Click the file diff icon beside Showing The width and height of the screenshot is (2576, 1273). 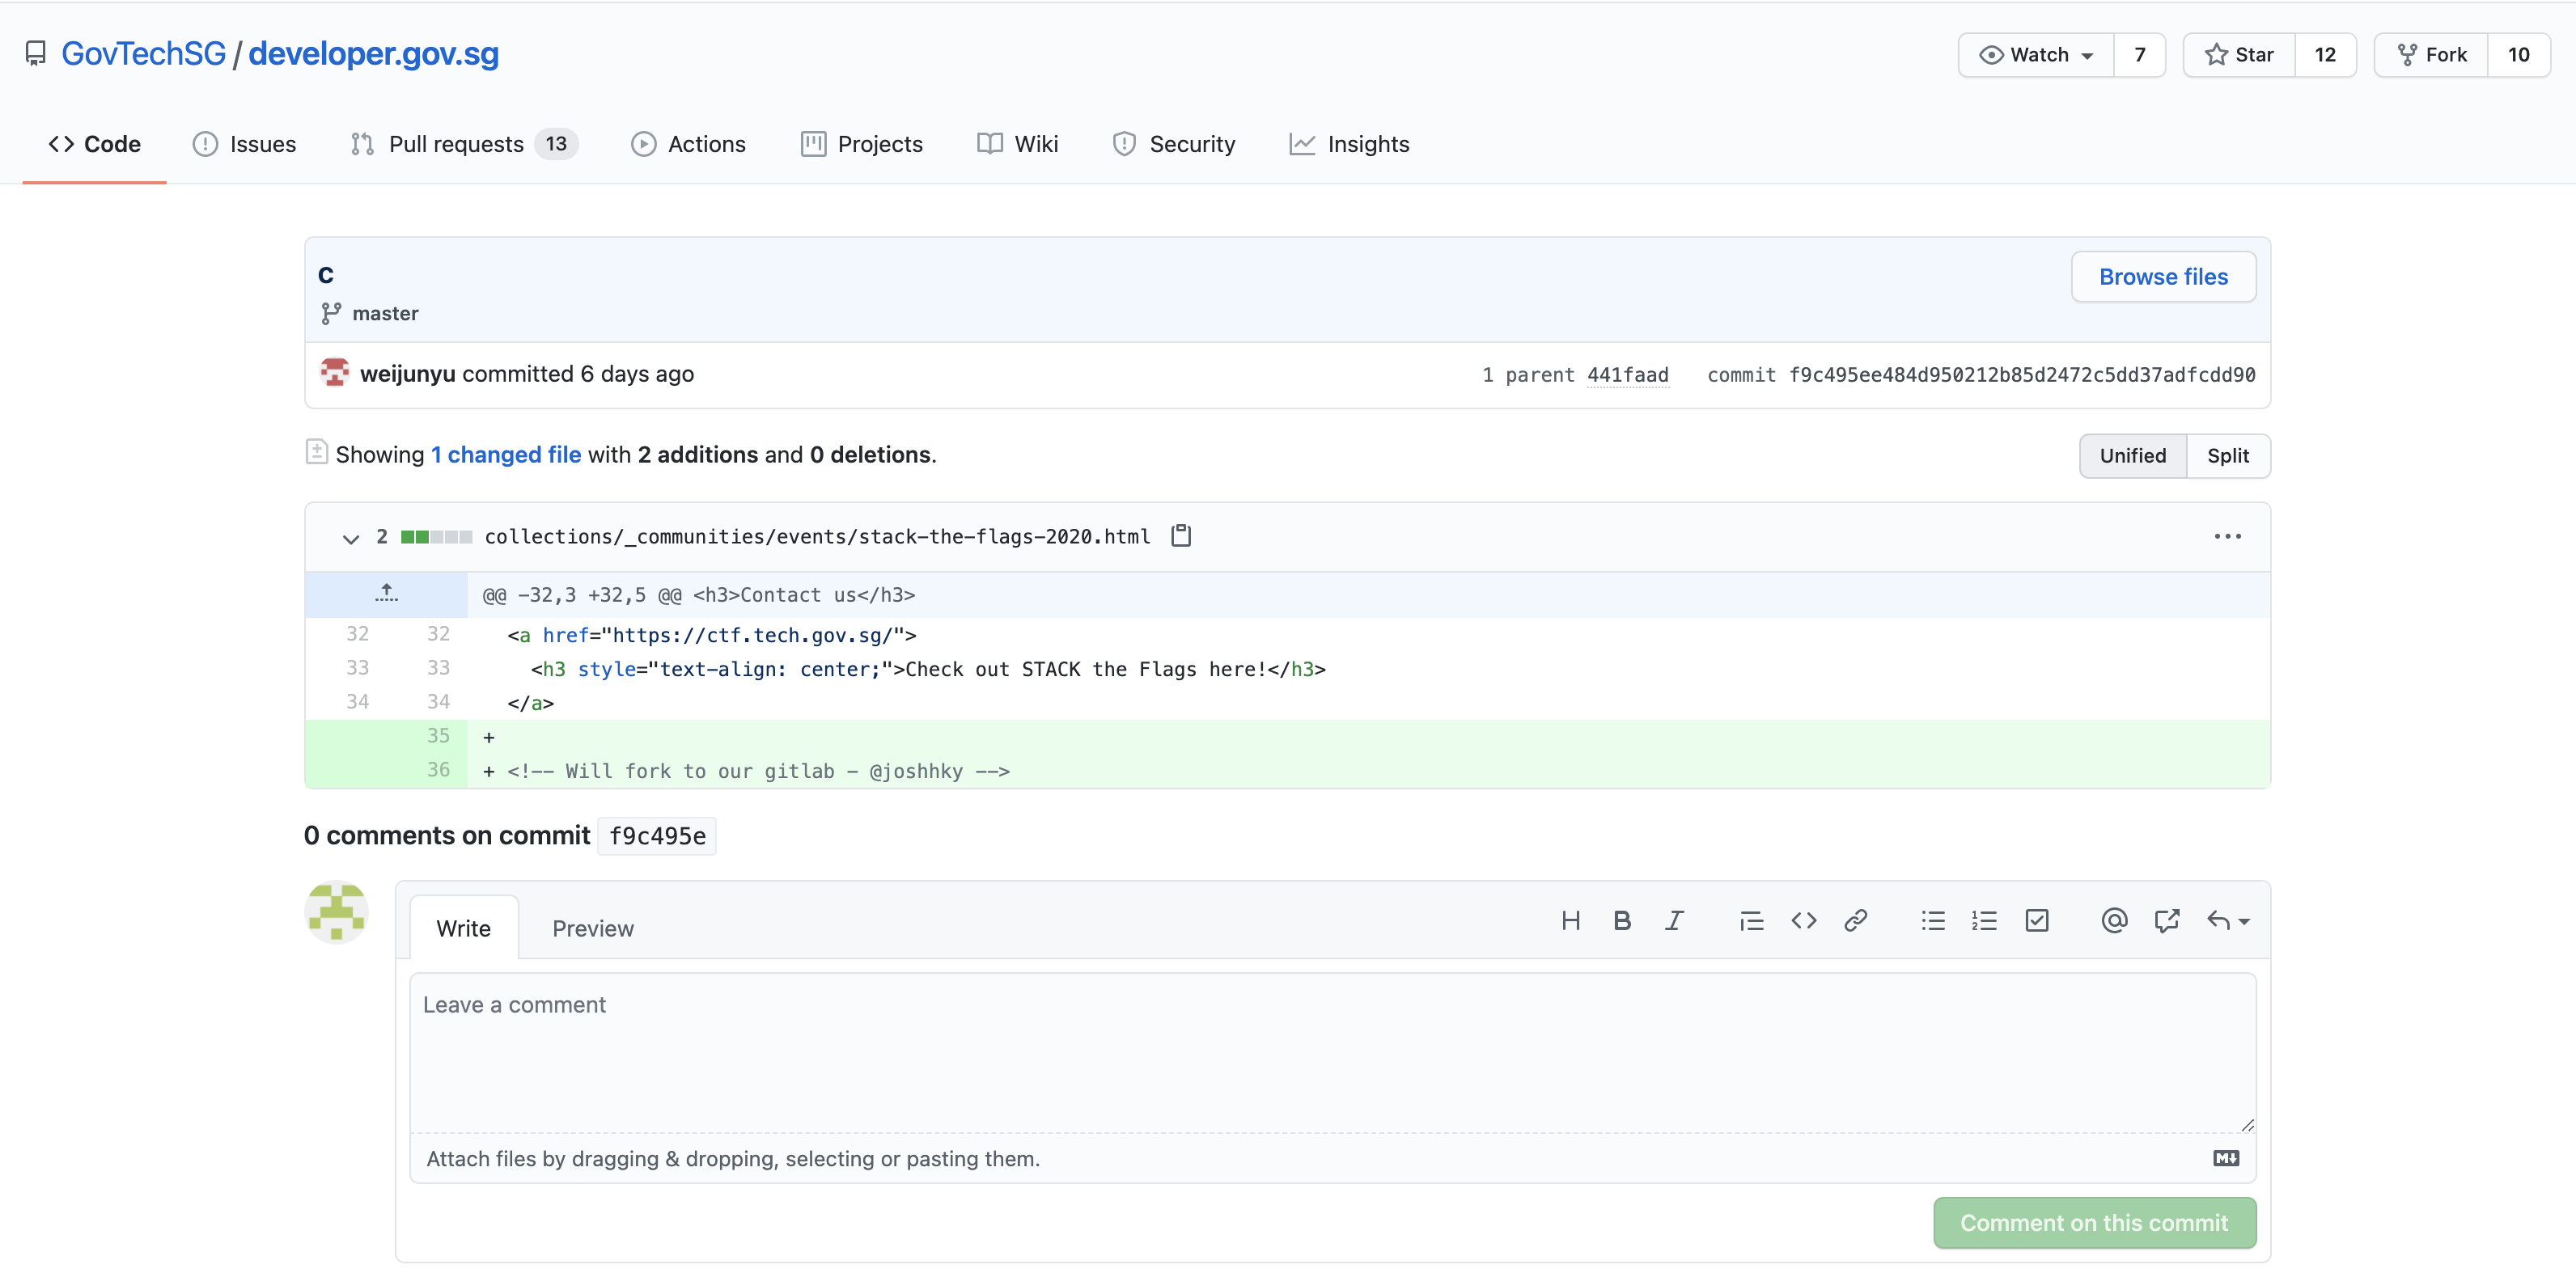[x=316, y=452]
